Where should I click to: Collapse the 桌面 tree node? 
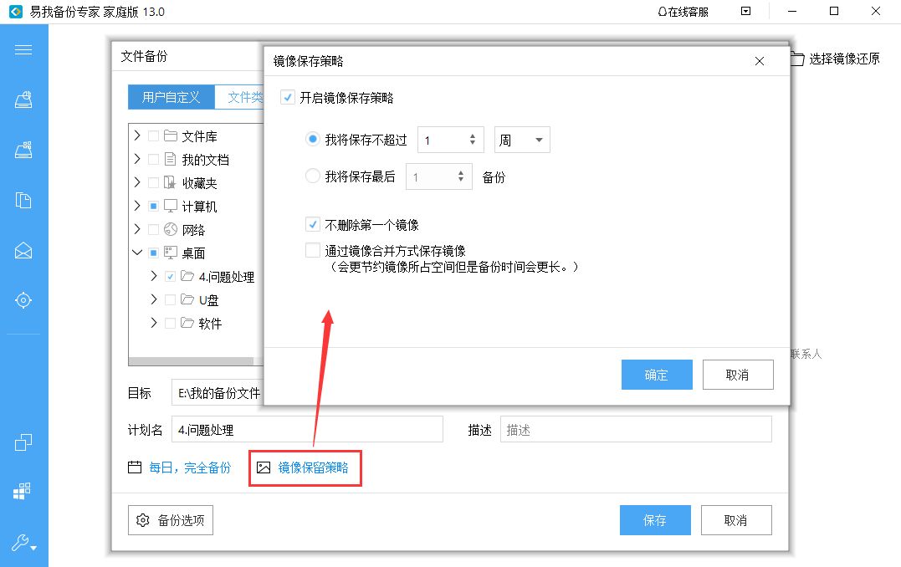point(137,253)
